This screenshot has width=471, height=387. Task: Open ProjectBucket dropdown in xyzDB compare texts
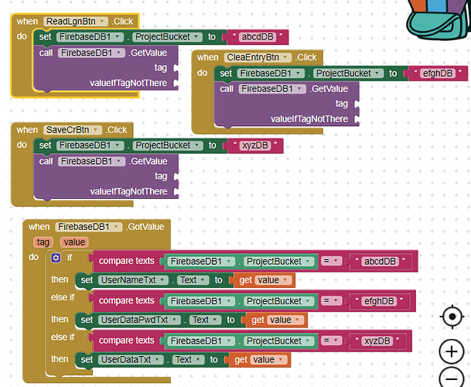(278, 341)
